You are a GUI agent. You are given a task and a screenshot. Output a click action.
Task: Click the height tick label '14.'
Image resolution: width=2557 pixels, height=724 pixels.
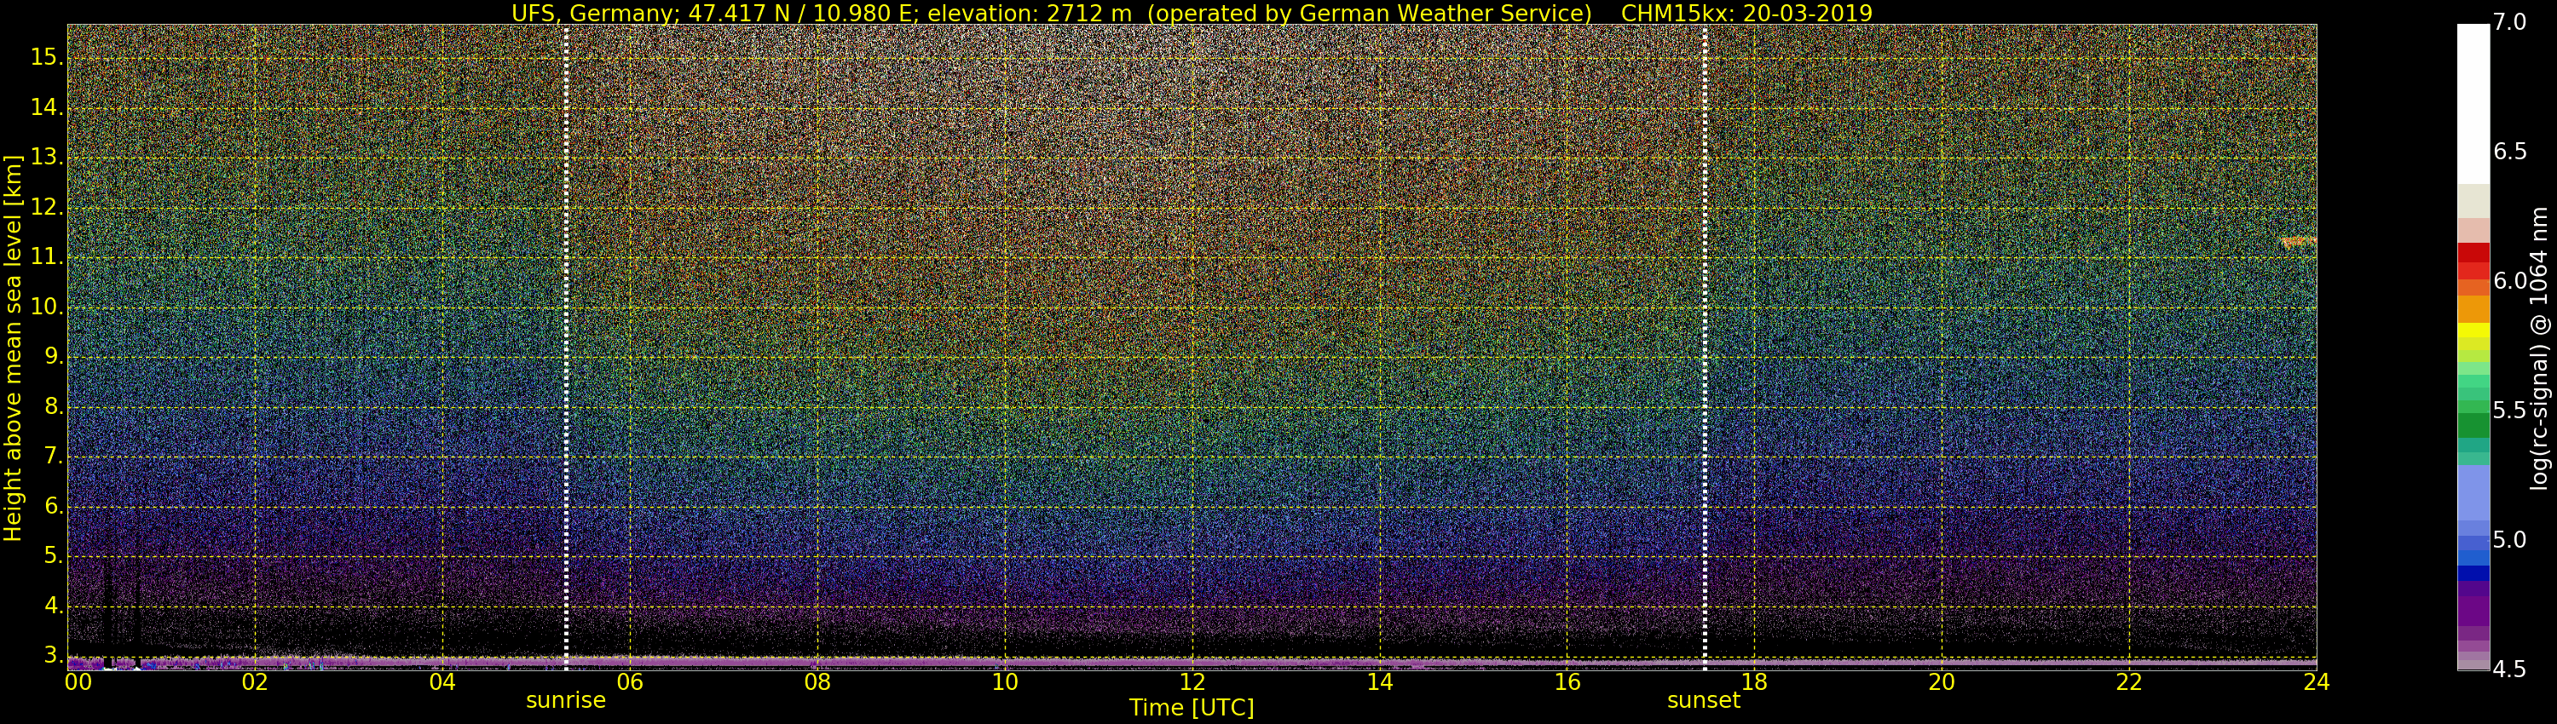click(x=47, y=107)
